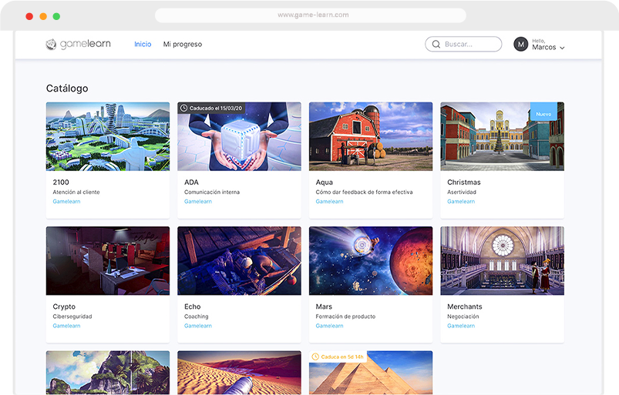Image resolution: width=619 pixels, height=395 pixels.
Task: Click the orange clock icon on pyramids card
Action: coord(315,357)
